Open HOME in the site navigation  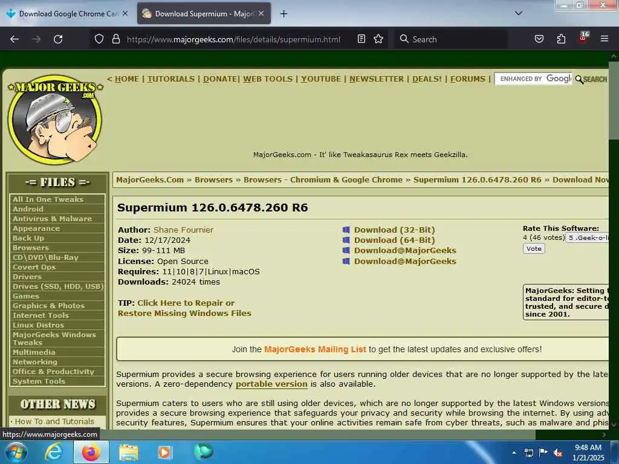pyautogui.click(x=127, y=79)
